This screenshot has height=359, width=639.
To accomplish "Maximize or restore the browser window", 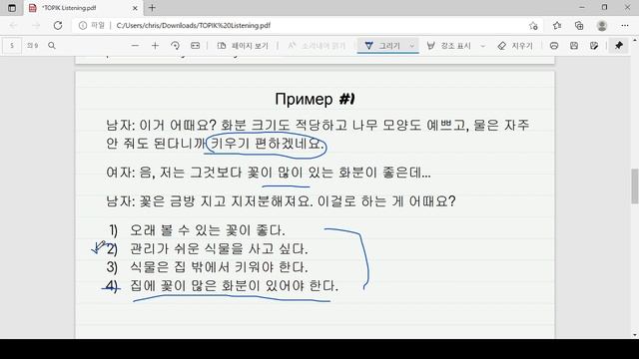I will tap(604, 7).
